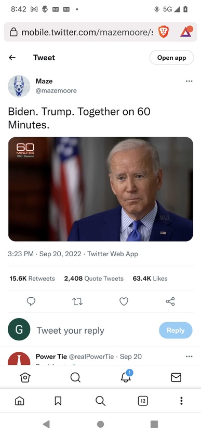The image size is (201, 436).
Task: Like the tweet with heart icon
Action: (124, 301)
